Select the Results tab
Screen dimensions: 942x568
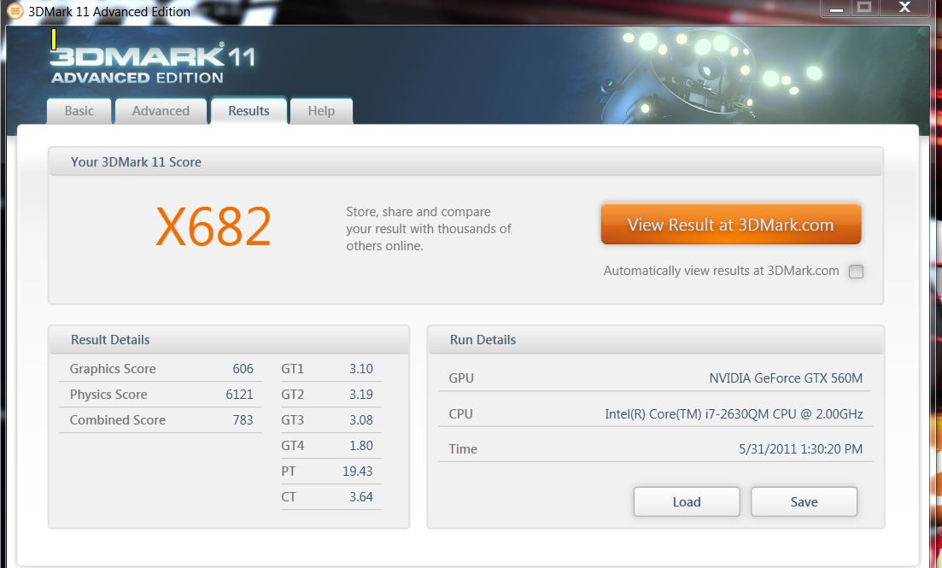249,110
